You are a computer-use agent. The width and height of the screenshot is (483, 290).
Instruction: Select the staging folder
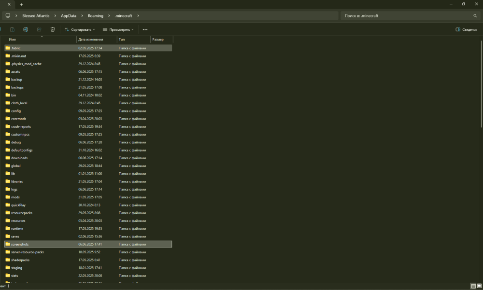click(x=88, y=268)
